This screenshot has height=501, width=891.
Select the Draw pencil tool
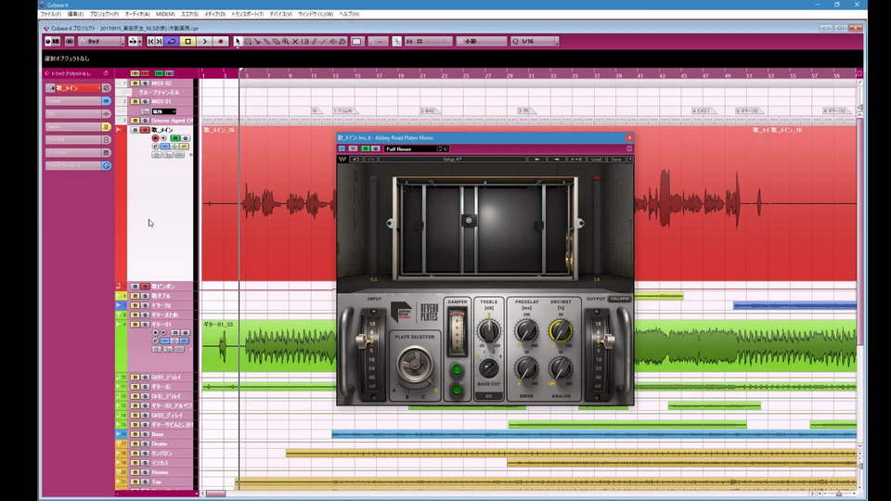pos(315,42)
